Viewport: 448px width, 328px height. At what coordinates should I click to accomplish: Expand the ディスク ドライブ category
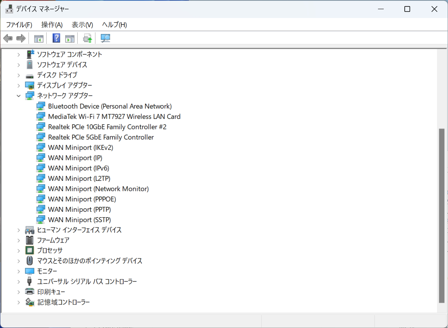(x=19, y=75)
